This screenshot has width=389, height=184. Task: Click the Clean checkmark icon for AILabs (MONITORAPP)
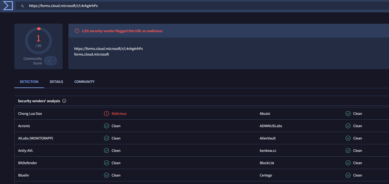[107, 138]
